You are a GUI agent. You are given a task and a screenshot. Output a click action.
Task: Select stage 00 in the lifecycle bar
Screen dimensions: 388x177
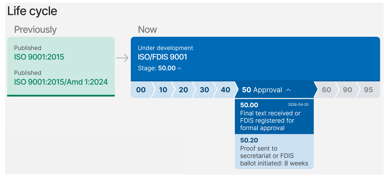[x=141, y=90]
